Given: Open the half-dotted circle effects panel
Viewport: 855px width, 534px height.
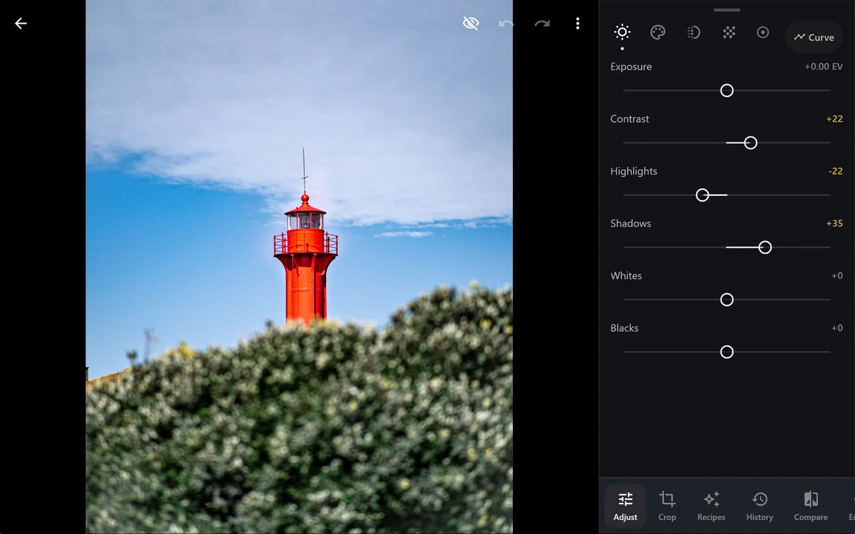Looking at the screenshot, I should click(693, 32).
